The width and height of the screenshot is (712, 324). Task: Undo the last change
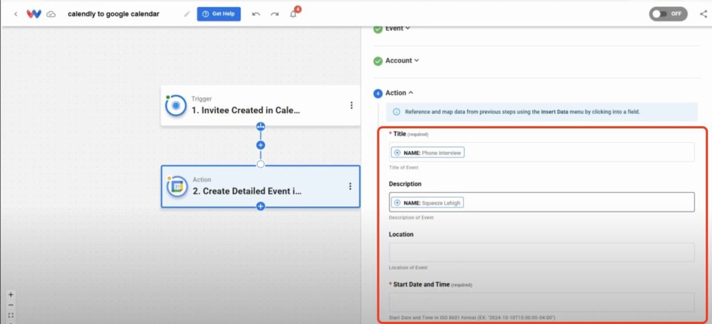(x=256, y=14)
